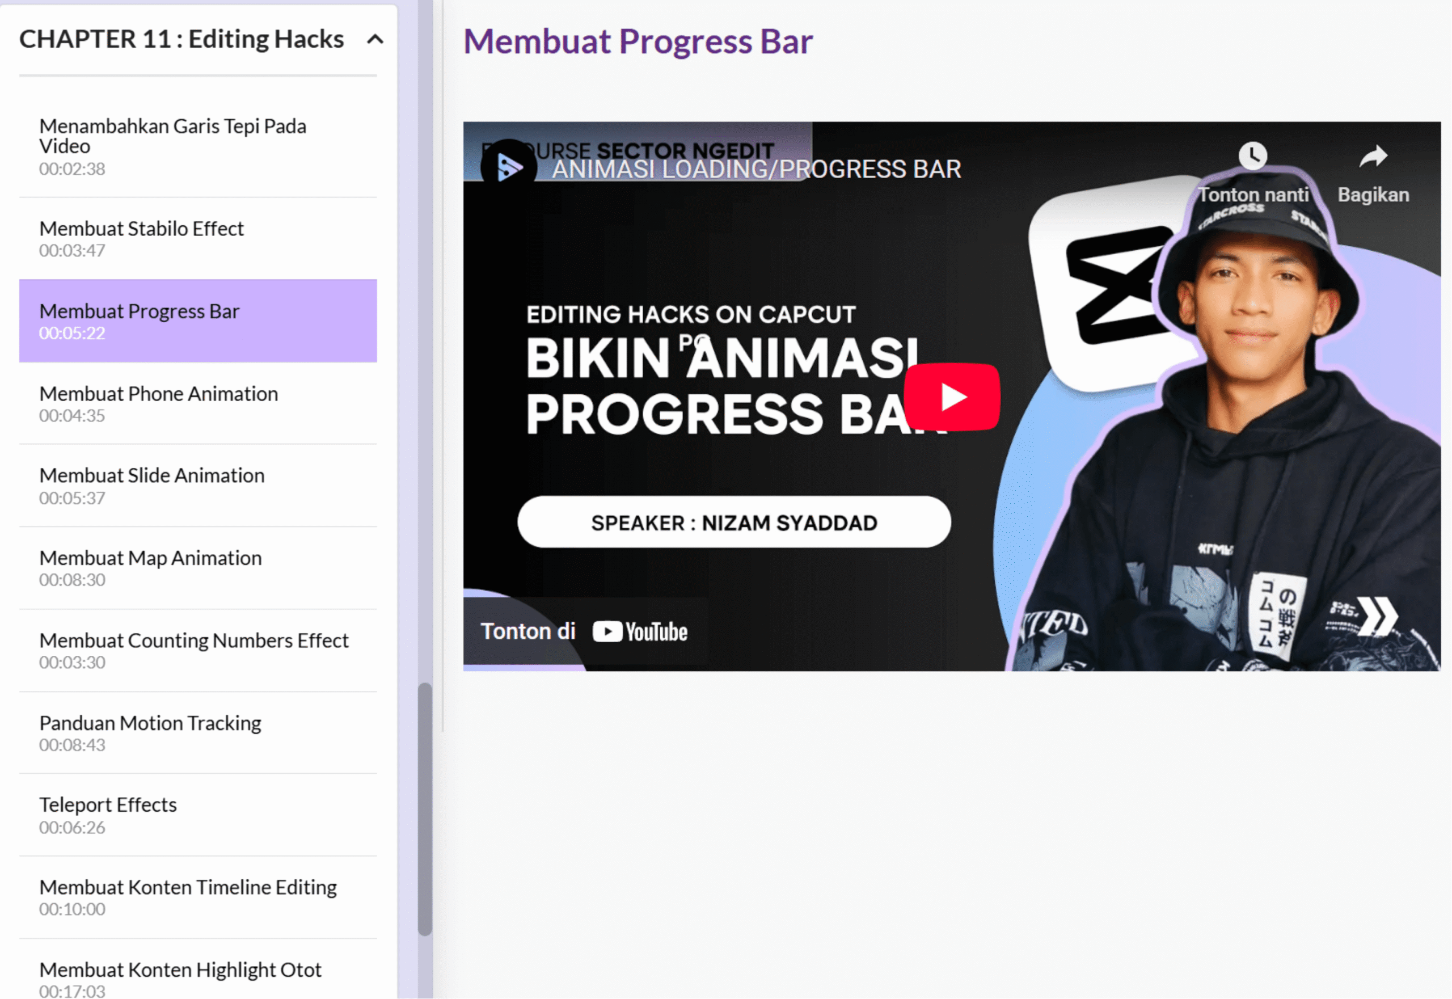Select the Membuat Stabilo Effect lesson

click(198, 238)
